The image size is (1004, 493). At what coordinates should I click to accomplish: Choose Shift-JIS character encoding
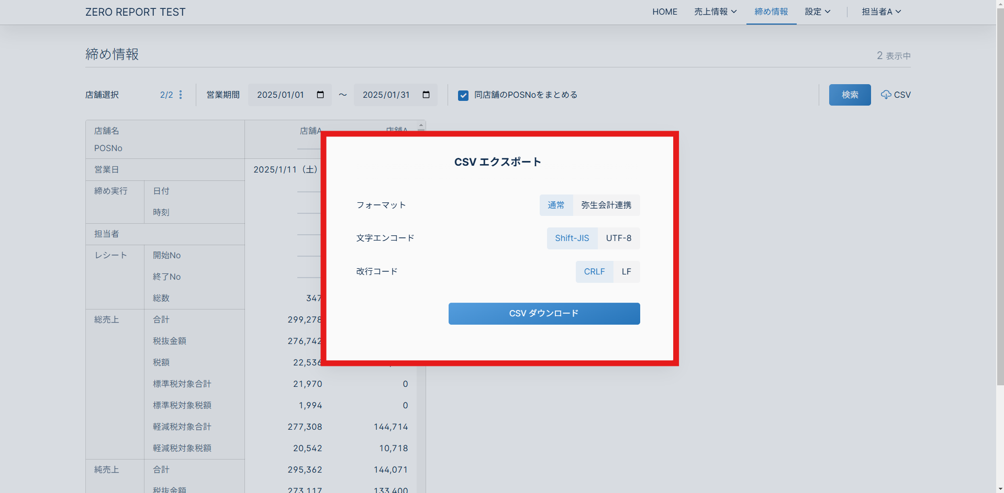pyautogui.click(x=572, y=238)
